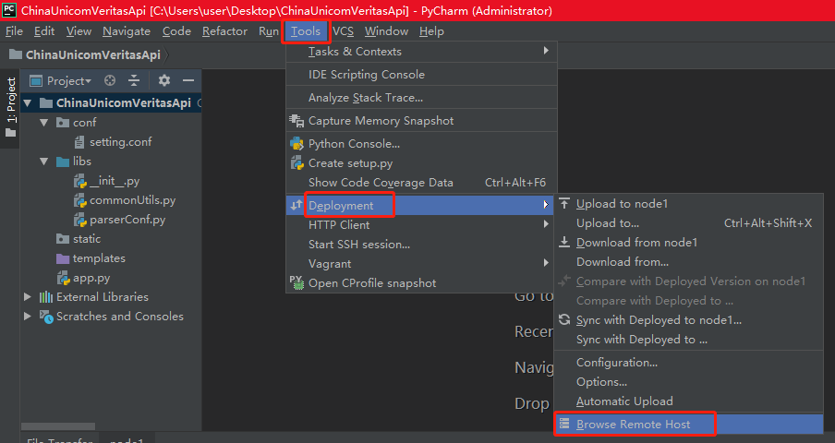This screenshot has height=443, width=835.
Task: Expand Tasks & Contexts submenu arrow
Action: pyautogui.click(x=546, y=51)
